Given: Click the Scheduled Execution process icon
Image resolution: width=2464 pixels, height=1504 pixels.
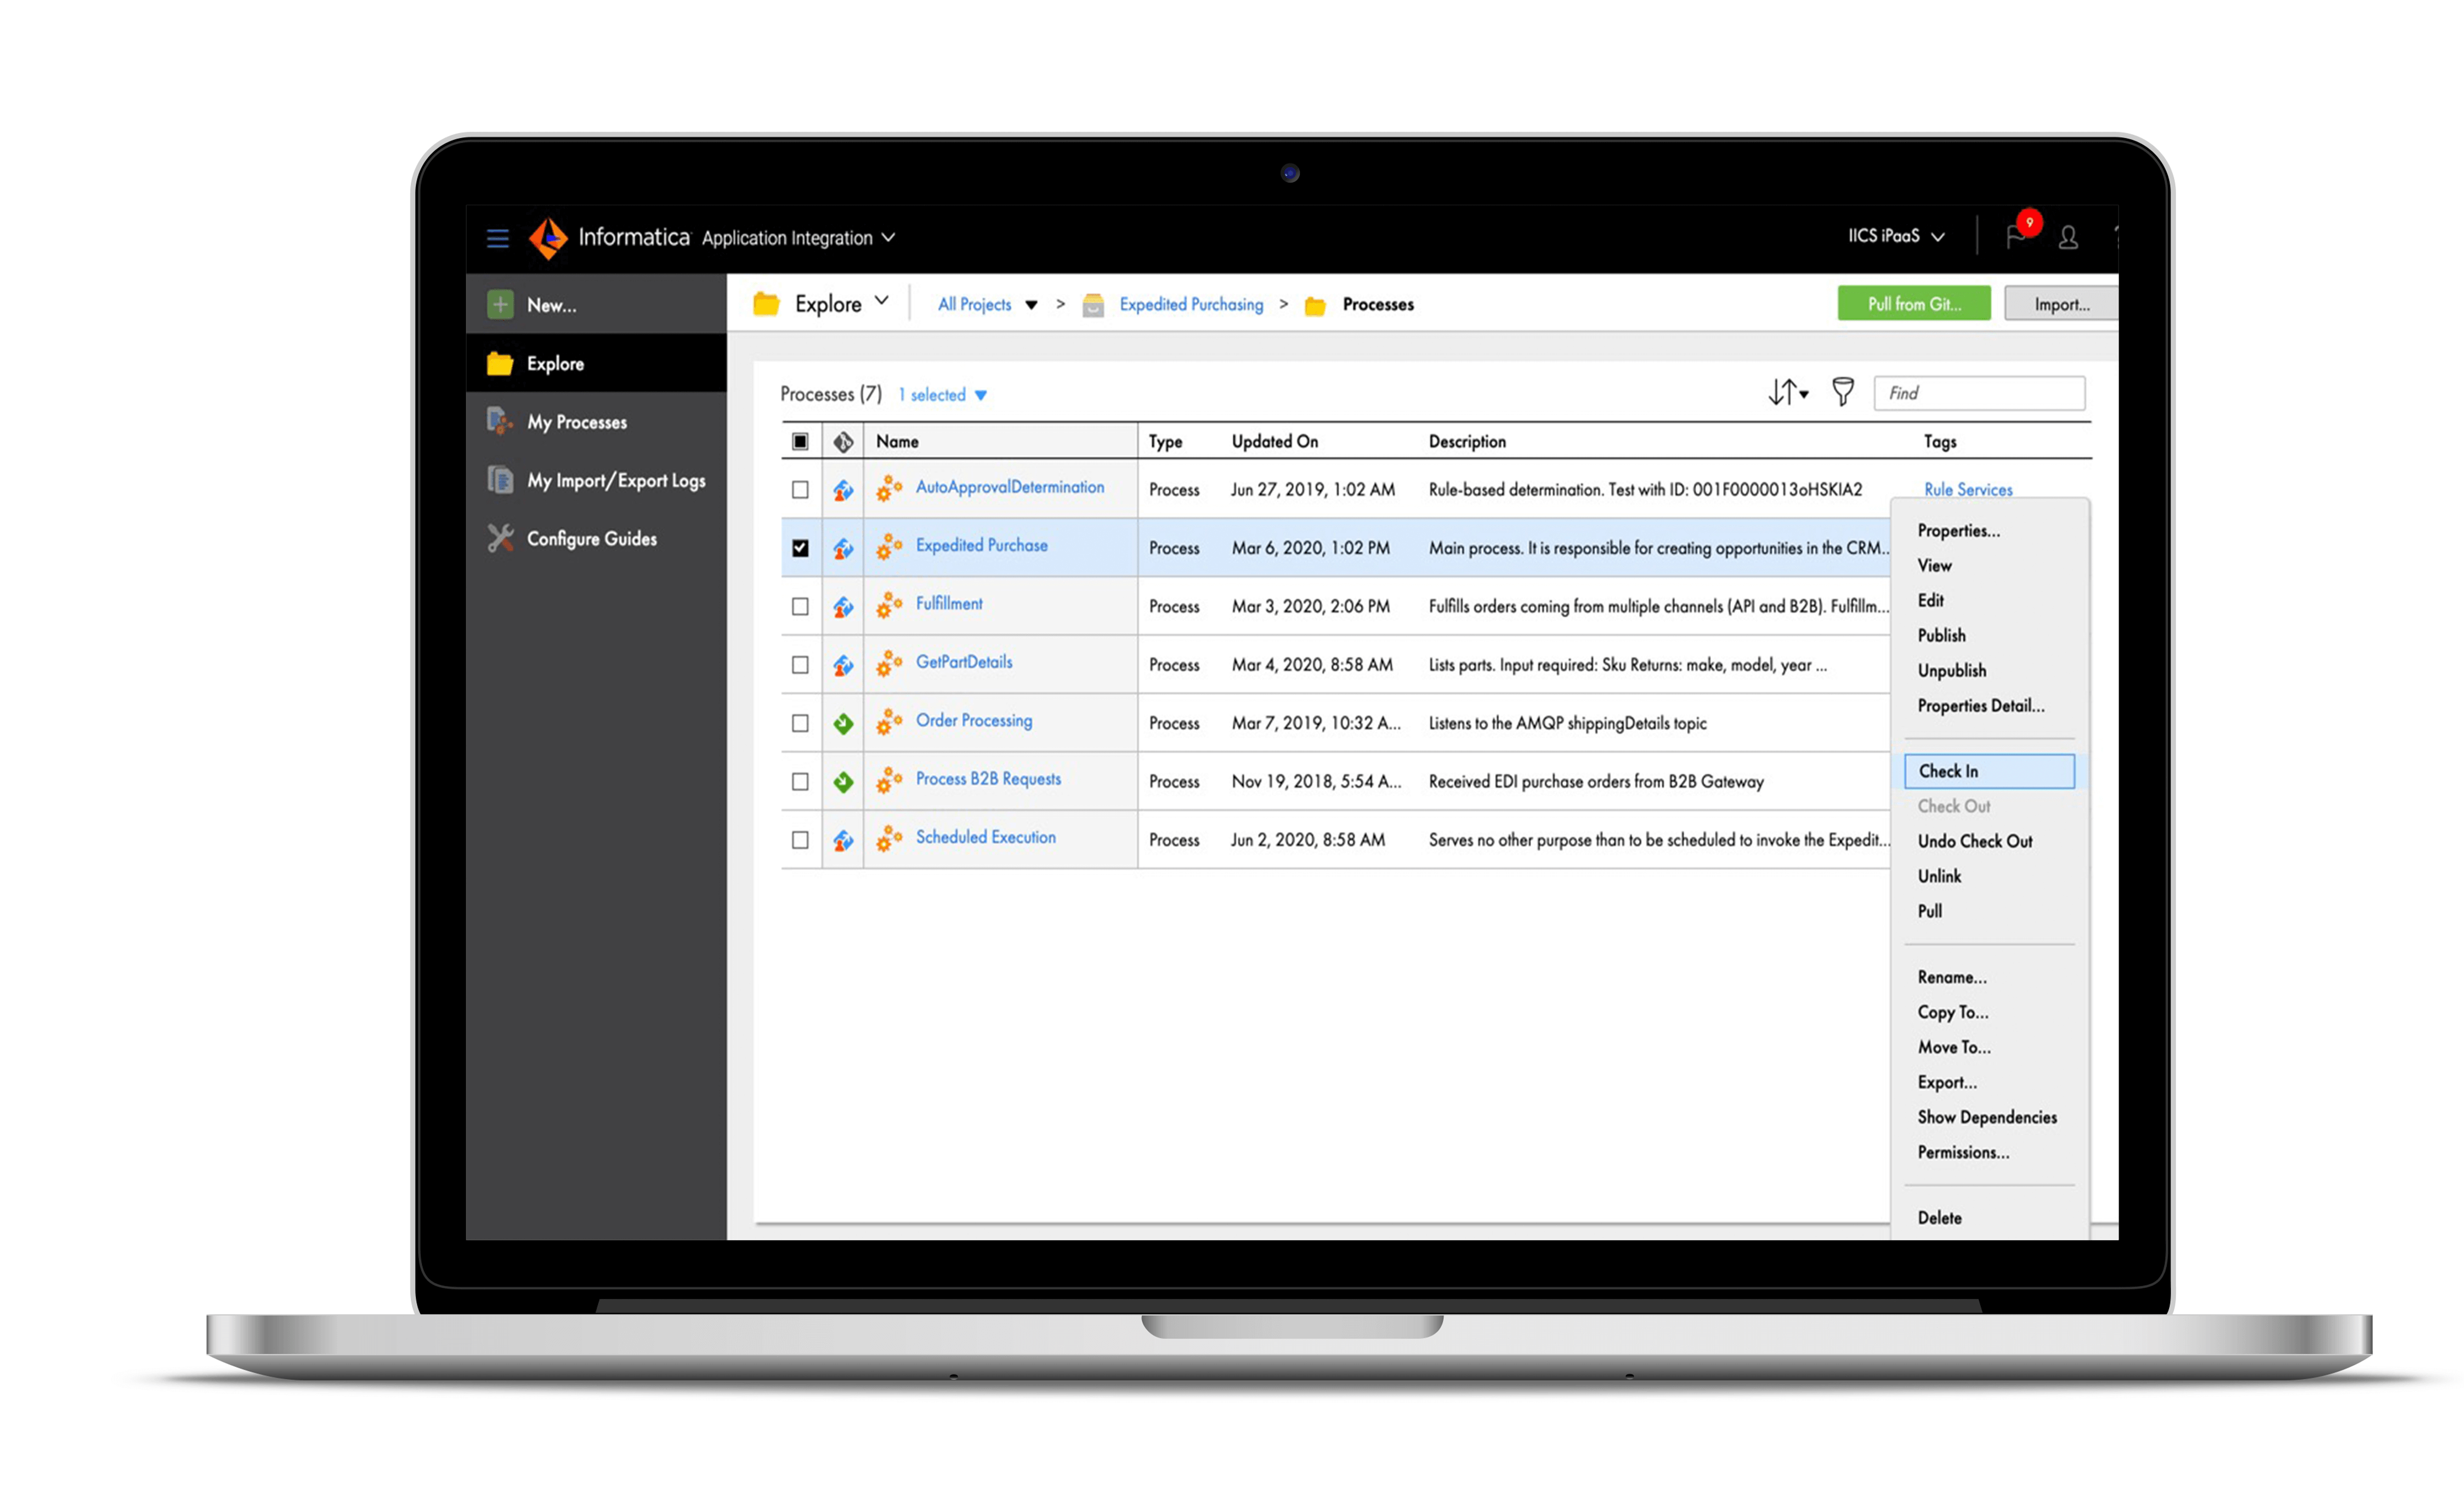Looking at the screenshot, I should tap(889, 836).
